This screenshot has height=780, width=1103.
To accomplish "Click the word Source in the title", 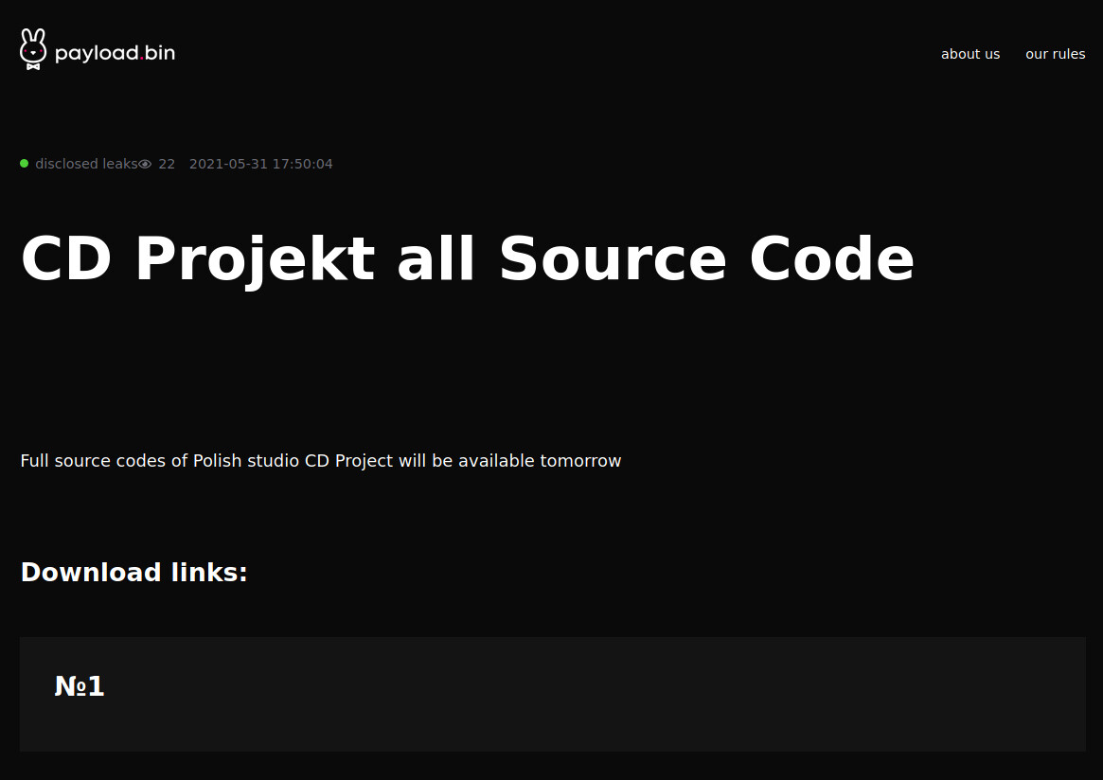I will (613, 258).
